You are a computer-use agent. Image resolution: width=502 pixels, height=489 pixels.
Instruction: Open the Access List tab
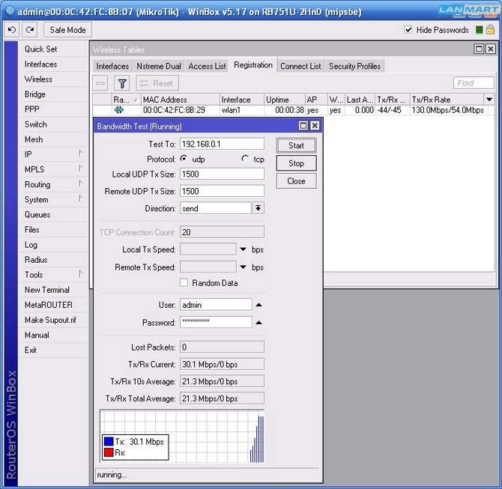(x=207, y=66)
